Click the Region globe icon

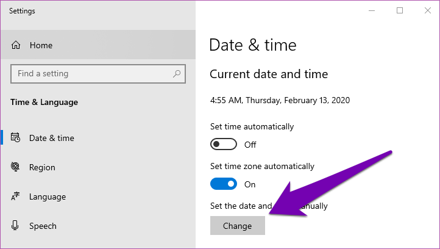pos(16,167)
